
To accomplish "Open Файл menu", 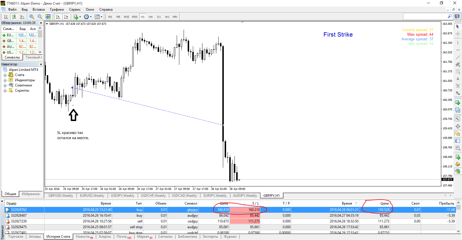I will click(12, 10).
